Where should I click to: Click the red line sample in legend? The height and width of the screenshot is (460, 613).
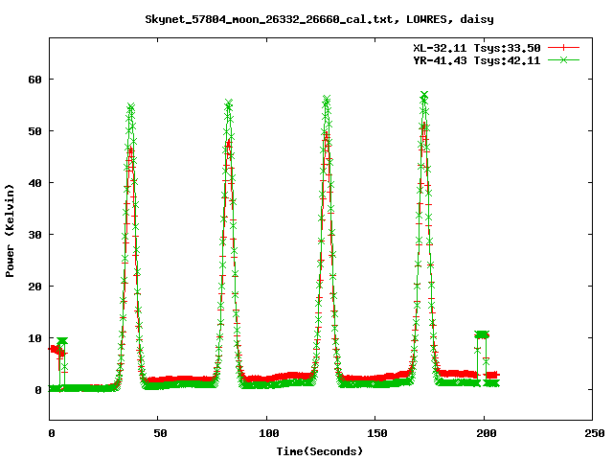[565, 47]
